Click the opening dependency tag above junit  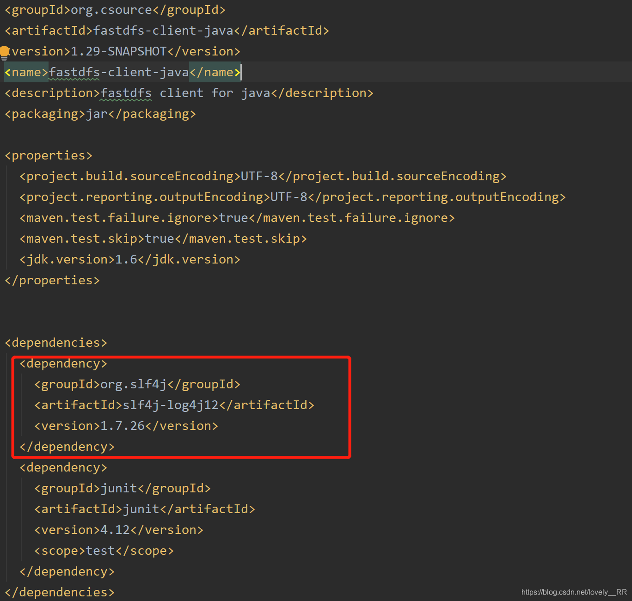(63, 467)
